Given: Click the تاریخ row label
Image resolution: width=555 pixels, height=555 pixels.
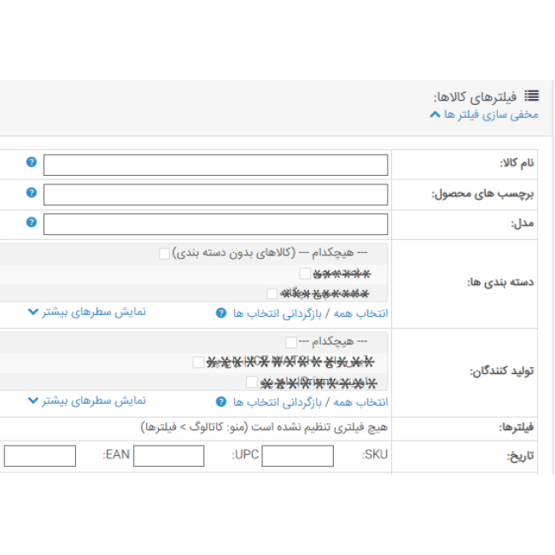Looking at the screenshot, I should tap(520, 457).
